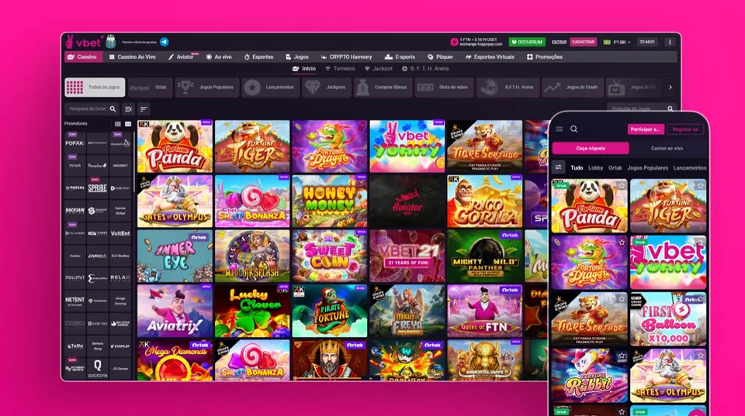
Task: Open the desktop Rico Gorila game thumbnail
Action: 484,201
